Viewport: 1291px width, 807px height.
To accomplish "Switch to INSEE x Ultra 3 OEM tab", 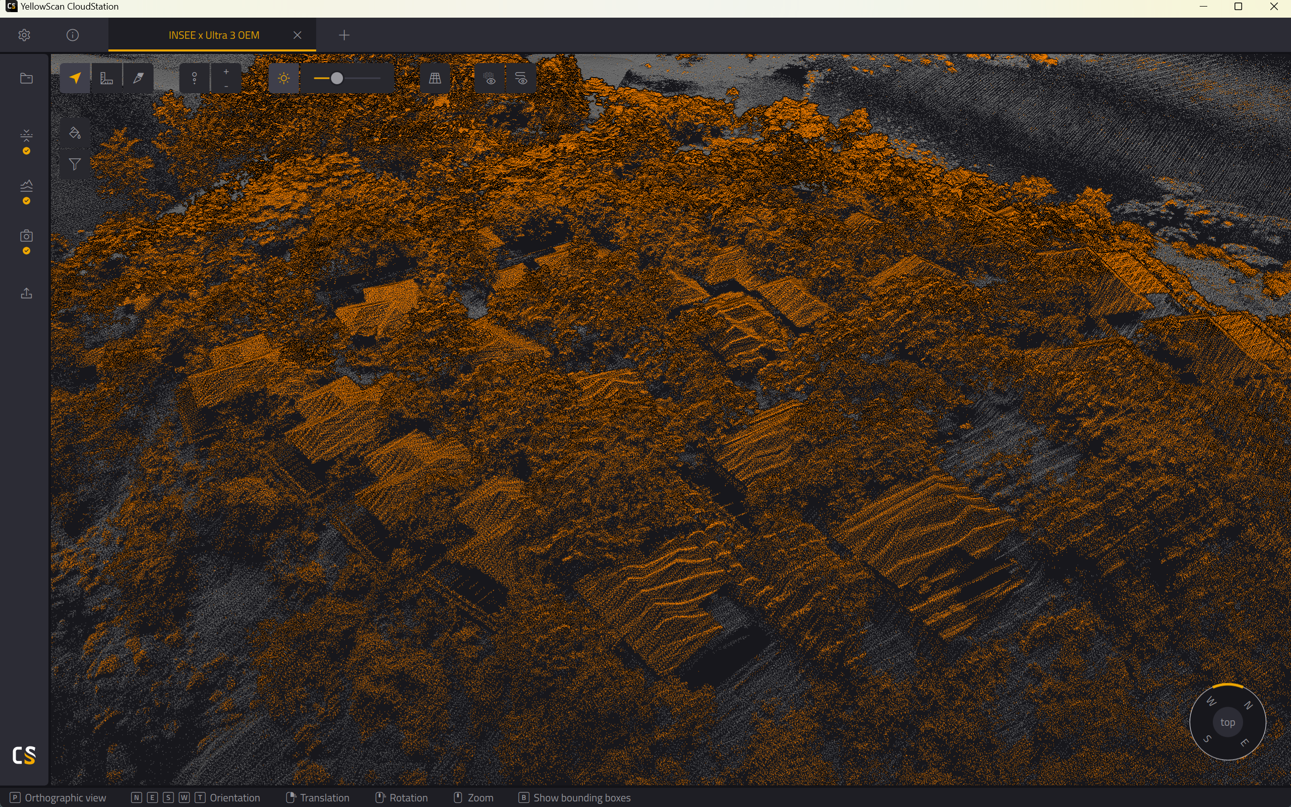I will (x=214, y=35).
